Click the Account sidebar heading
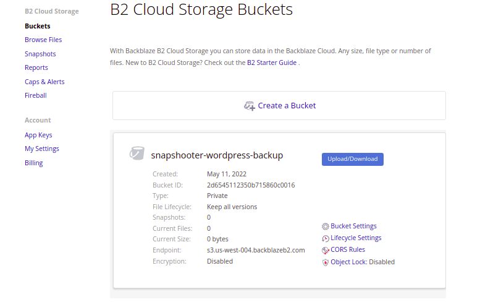 pyautogui.click(x=38, y=120)
